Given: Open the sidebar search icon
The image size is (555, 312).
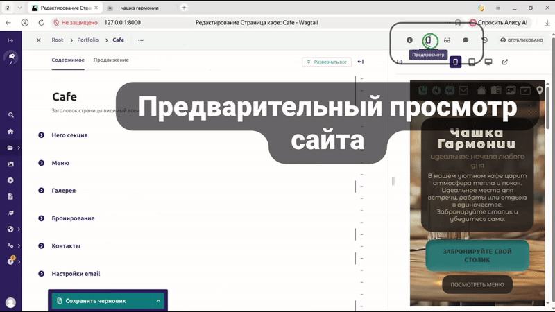Looking at the screenshot, I should tap(10, 115).
